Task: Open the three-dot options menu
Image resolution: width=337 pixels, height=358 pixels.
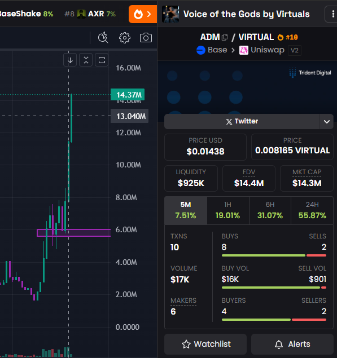Action: pos(332,14)
